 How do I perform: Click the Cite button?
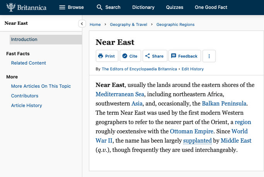coord(129,56)
